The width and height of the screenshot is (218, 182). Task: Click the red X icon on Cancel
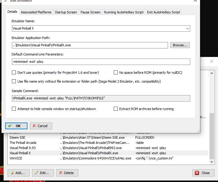[x=34, y=126]
